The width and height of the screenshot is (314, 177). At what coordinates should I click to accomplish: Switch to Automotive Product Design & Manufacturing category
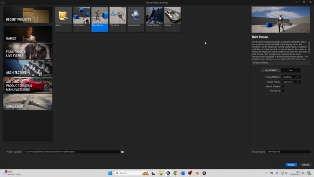pyautogui.click(x=27, y=85)
